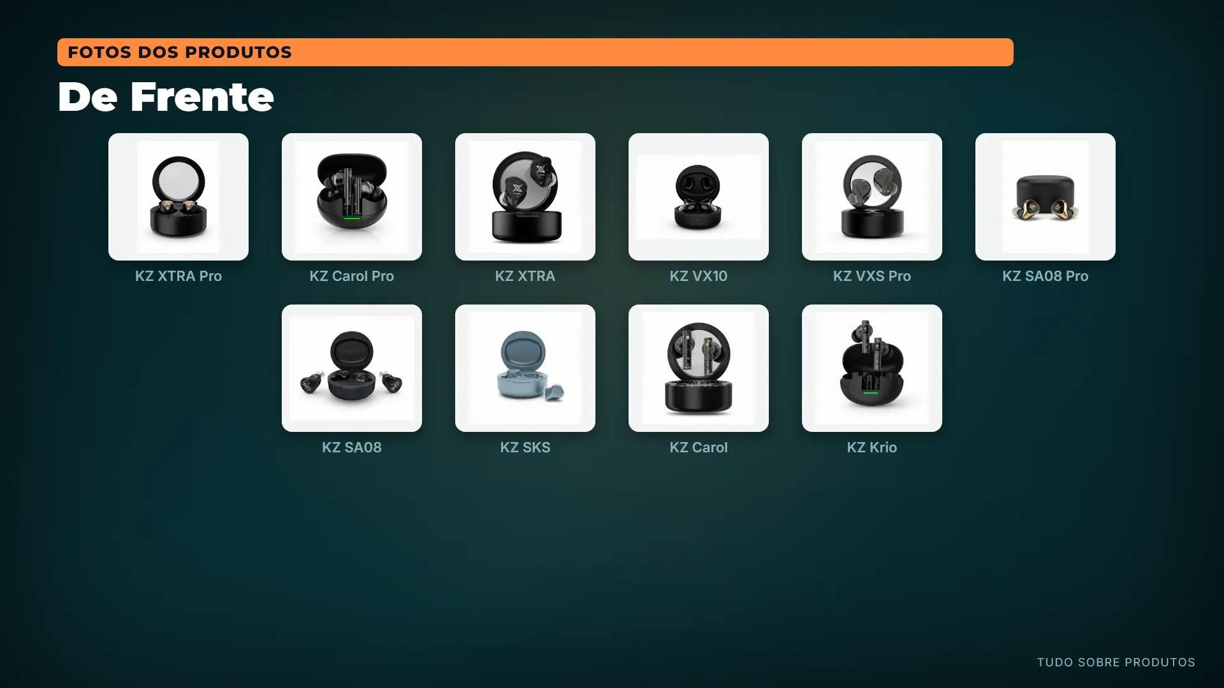
Task: Select the 'KZ Carol' caption text
Action: click(x=699, y=447)
